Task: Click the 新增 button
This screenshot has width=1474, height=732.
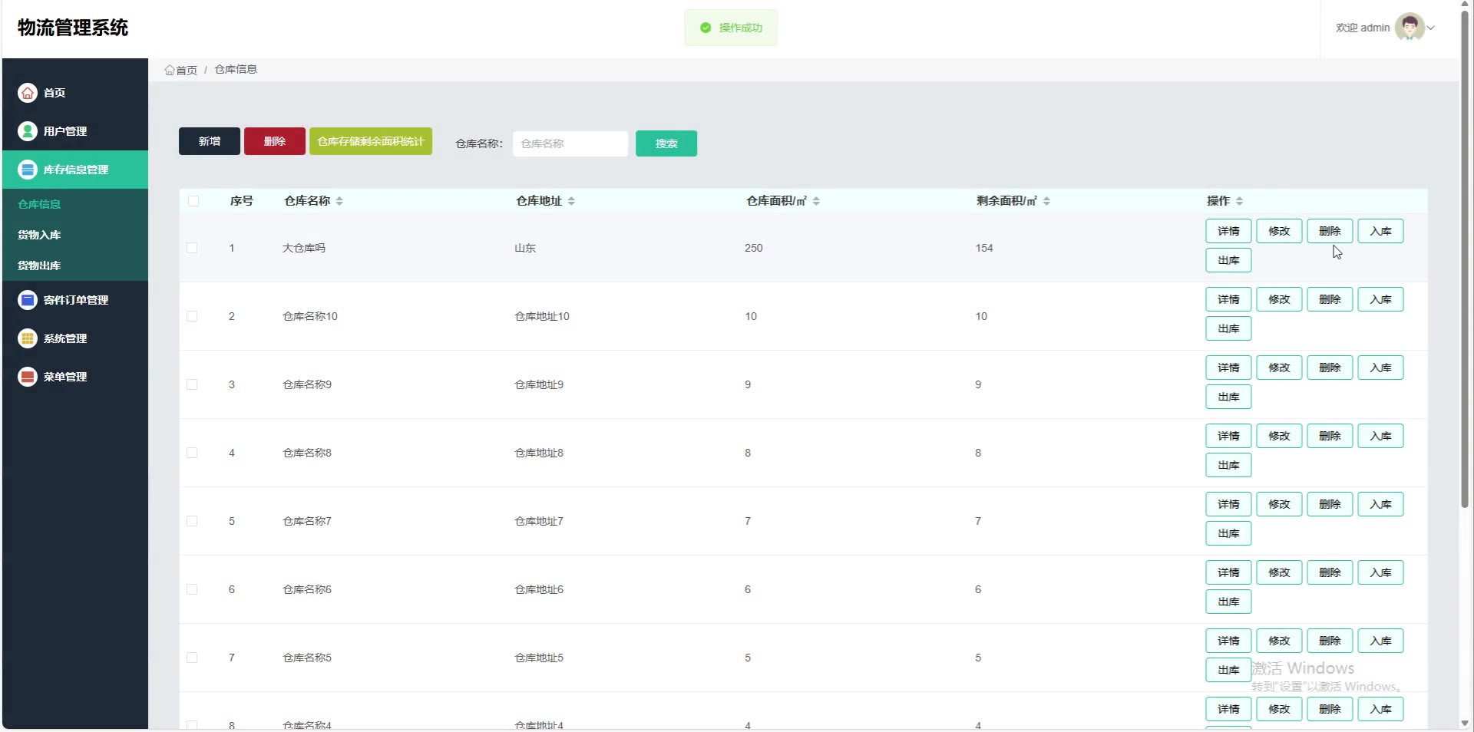Action: [x=210, y=141]
